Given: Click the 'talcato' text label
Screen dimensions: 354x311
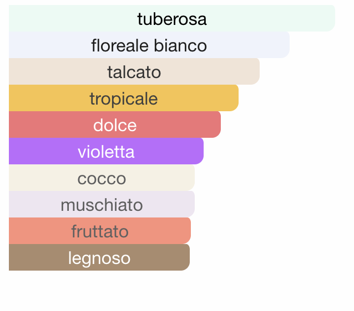Looking at the screenshot, I should click(134, 72).
